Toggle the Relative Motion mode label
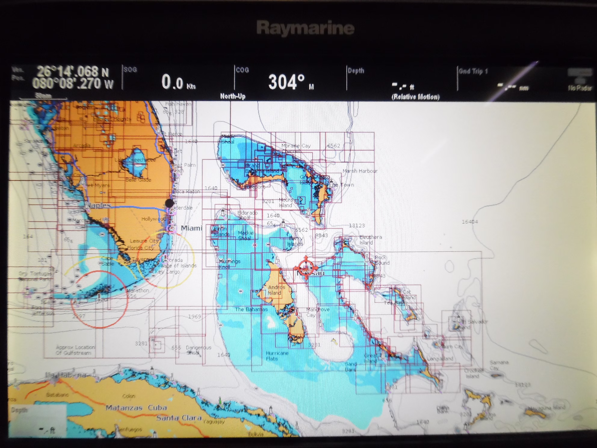This screenshot has height=448, width=597. 415,97
